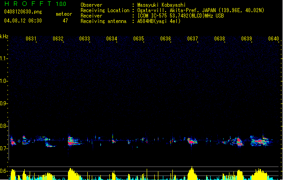
Task: Click the ICOM IC-575 receiver text
Action: (x=181, y=16)
